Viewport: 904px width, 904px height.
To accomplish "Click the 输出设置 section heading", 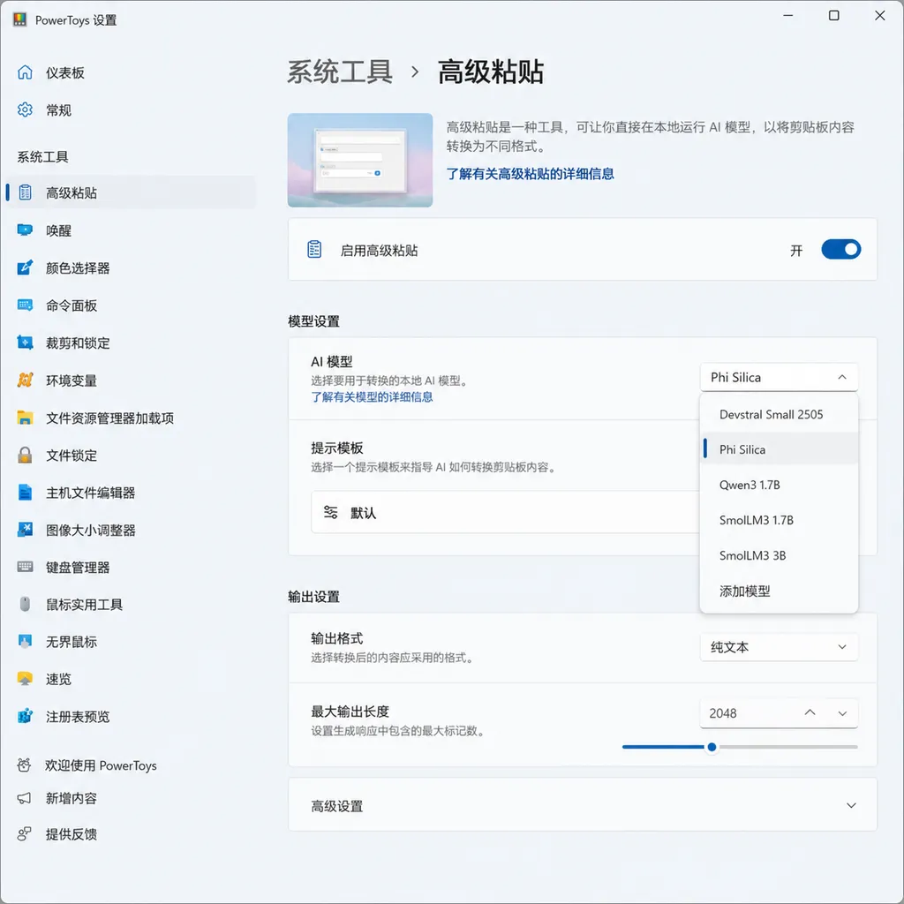I will [313, 597].
